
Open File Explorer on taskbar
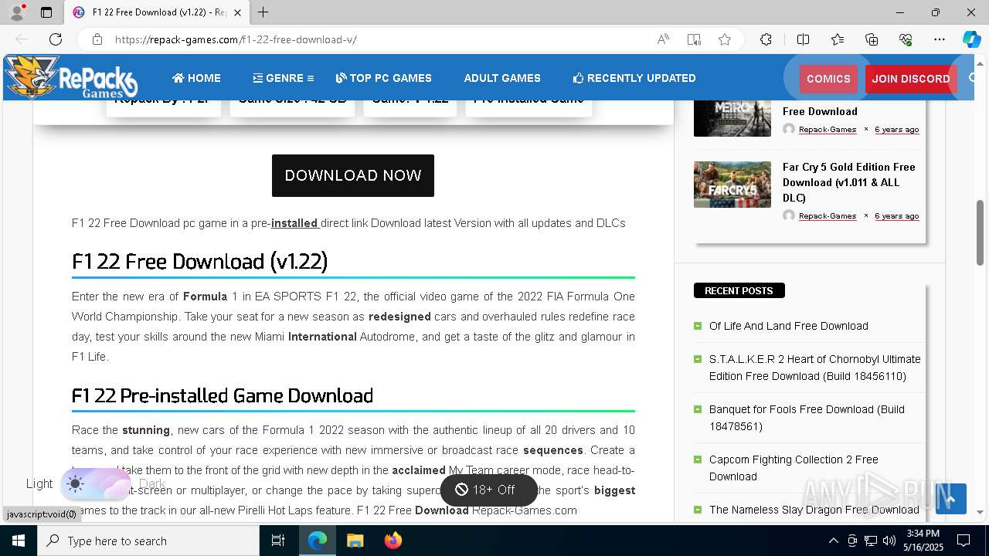click(x=355, y=541)
